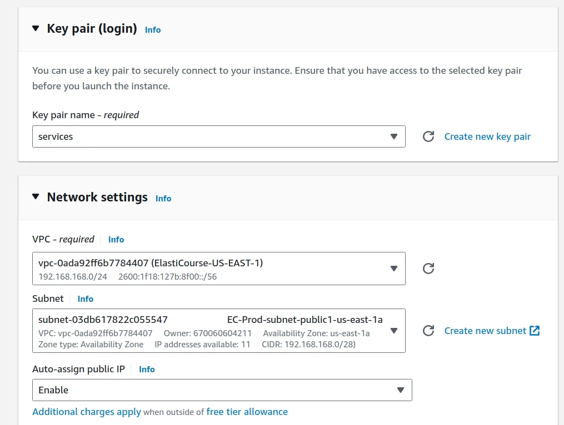The width and height of the screenshot is (564, 425).
Task: Click the Owner: 670060604211 text
Action: (208, 333)
